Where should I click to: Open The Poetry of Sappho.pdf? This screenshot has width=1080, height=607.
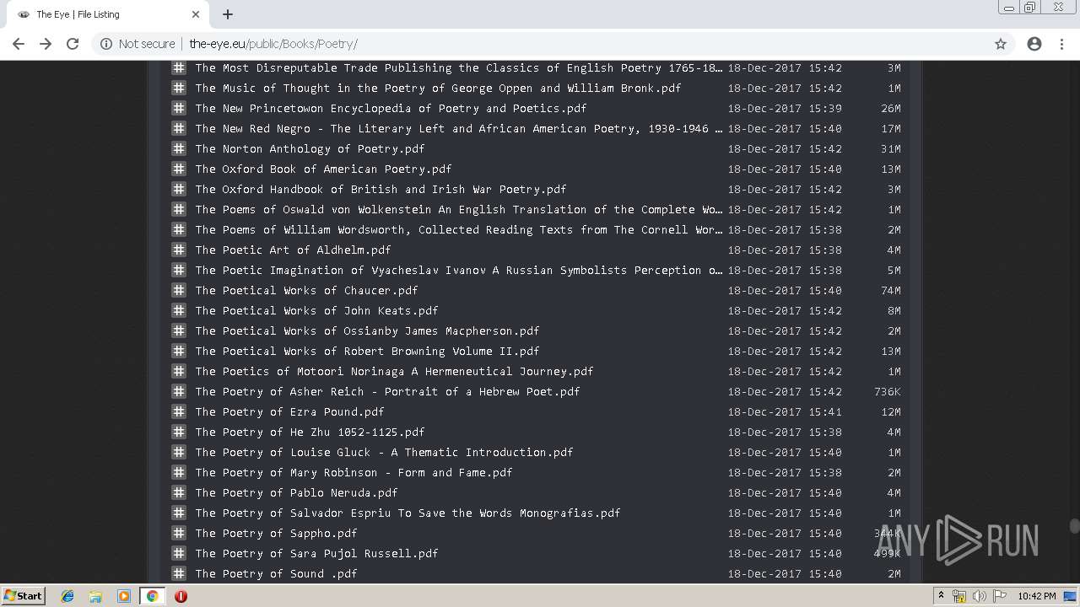point(276,534)
